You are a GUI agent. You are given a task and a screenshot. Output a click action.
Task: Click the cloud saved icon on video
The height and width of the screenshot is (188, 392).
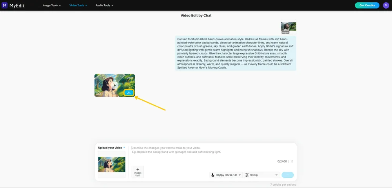(98, 93)
